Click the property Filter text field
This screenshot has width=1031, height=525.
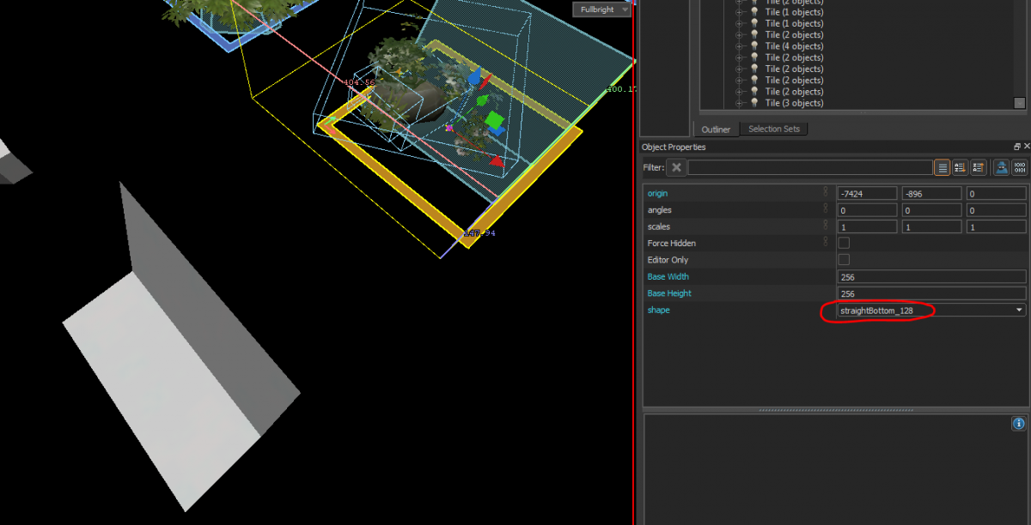(x=810, y=167)
